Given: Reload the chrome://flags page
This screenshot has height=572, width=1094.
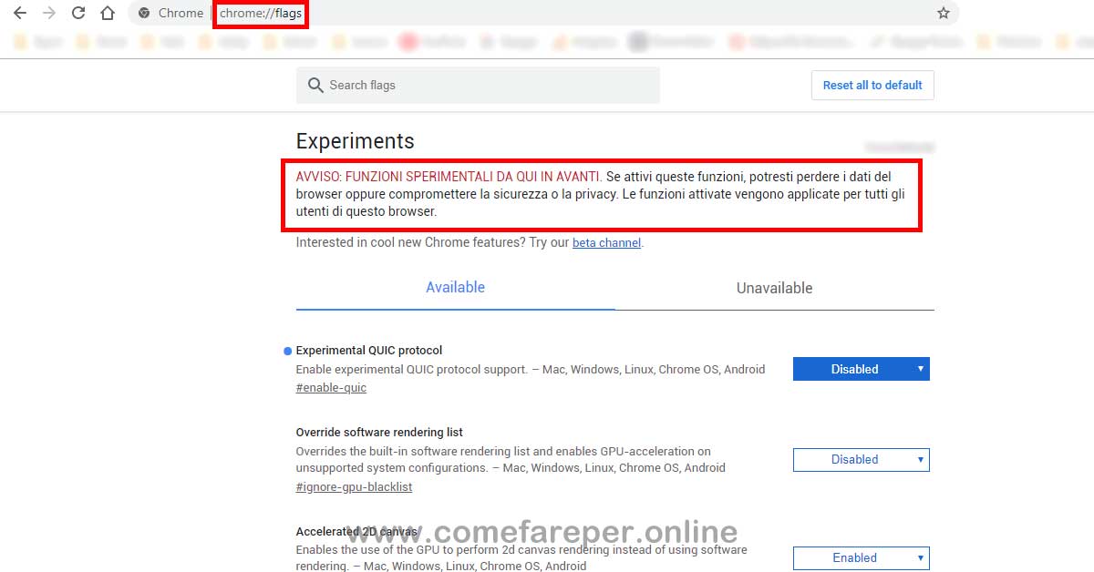Looking at the screenshot, I should (78, 13).
